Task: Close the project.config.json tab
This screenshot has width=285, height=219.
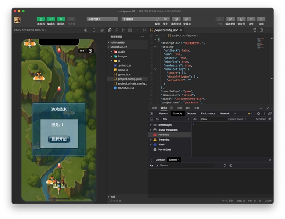Action: pos(181,30)
